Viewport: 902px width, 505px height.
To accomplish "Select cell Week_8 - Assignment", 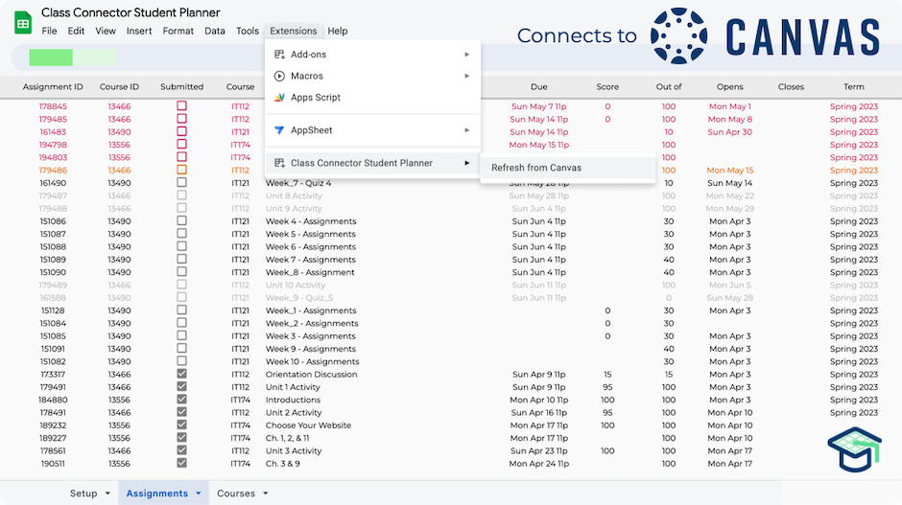I will pos(310,272).
